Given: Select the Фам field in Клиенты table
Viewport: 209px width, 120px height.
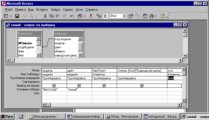Looking at the screenshot, I should [x=27, y=51].
